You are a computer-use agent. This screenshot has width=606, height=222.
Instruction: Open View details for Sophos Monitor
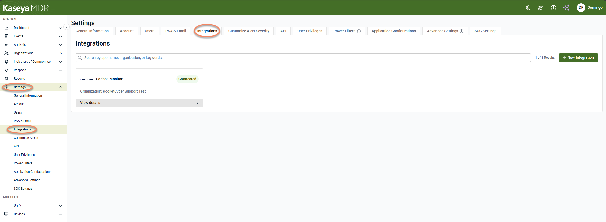pyautogui.click(x=139, y=103)
